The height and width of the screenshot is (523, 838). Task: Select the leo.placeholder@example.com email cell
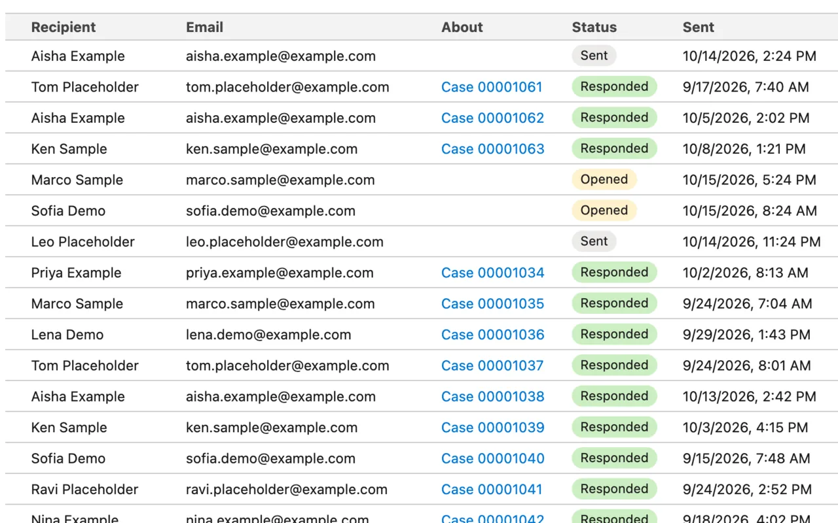pyautogui.click(x=285, y=242)
